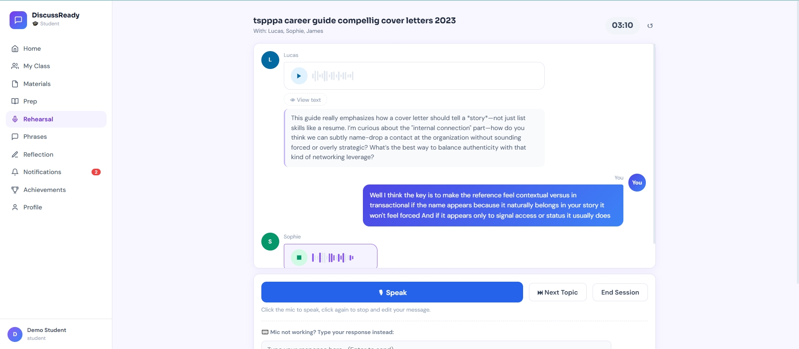Skip to Next Topic
The image size is (799, 349).
tap(558, 292)
